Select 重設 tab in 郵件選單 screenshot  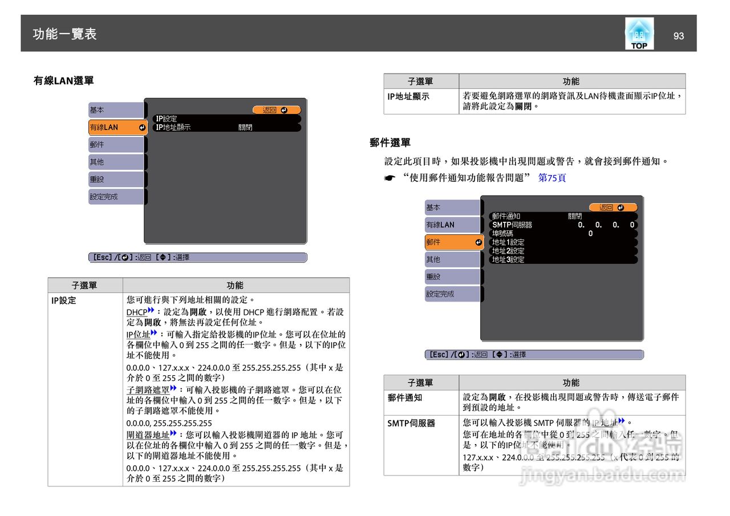point(453,277)
